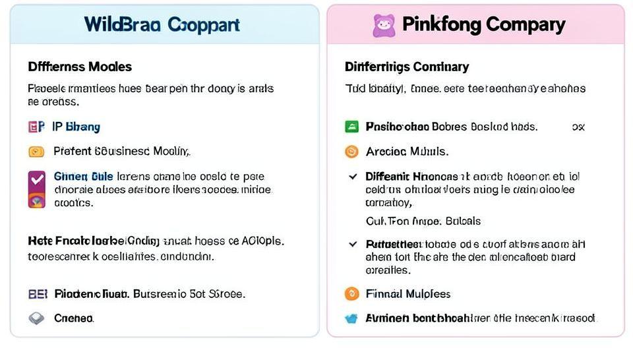Click the orange circle icon beside Finnad Mulpfees

[352, 294]
